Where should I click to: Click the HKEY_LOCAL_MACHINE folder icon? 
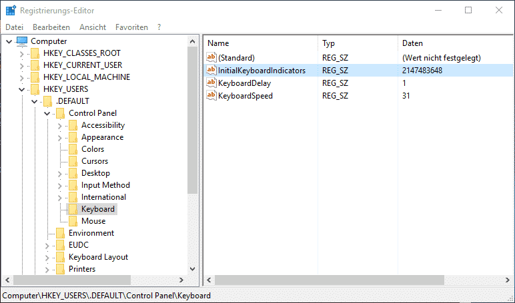click(35, 77)
